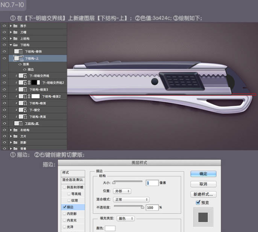This screenshot has width=258, height=232.
Task: Expand the 刀片 layer group
Action: (11, 136)
